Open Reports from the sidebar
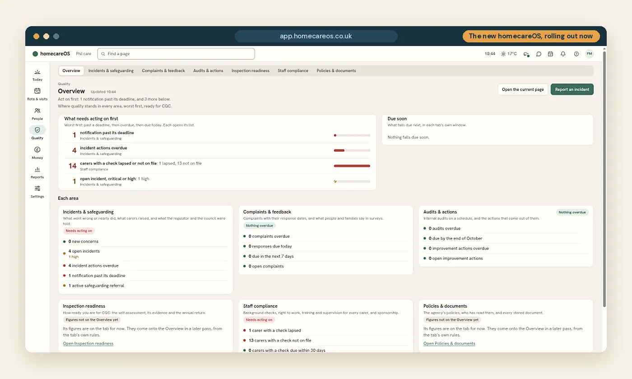The height and width of the screenshot is (379, 632). tap(37, 172)
